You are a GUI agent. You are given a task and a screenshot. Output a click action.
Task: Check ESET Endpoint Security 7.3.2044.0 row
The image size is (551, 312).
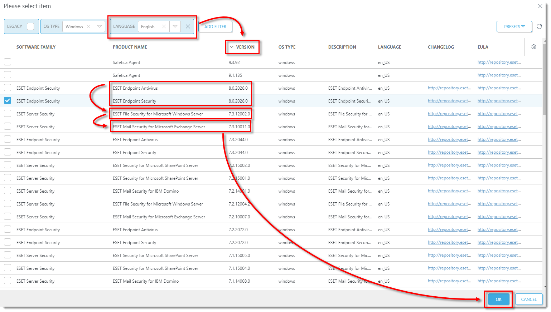click(x=8, y=152)
